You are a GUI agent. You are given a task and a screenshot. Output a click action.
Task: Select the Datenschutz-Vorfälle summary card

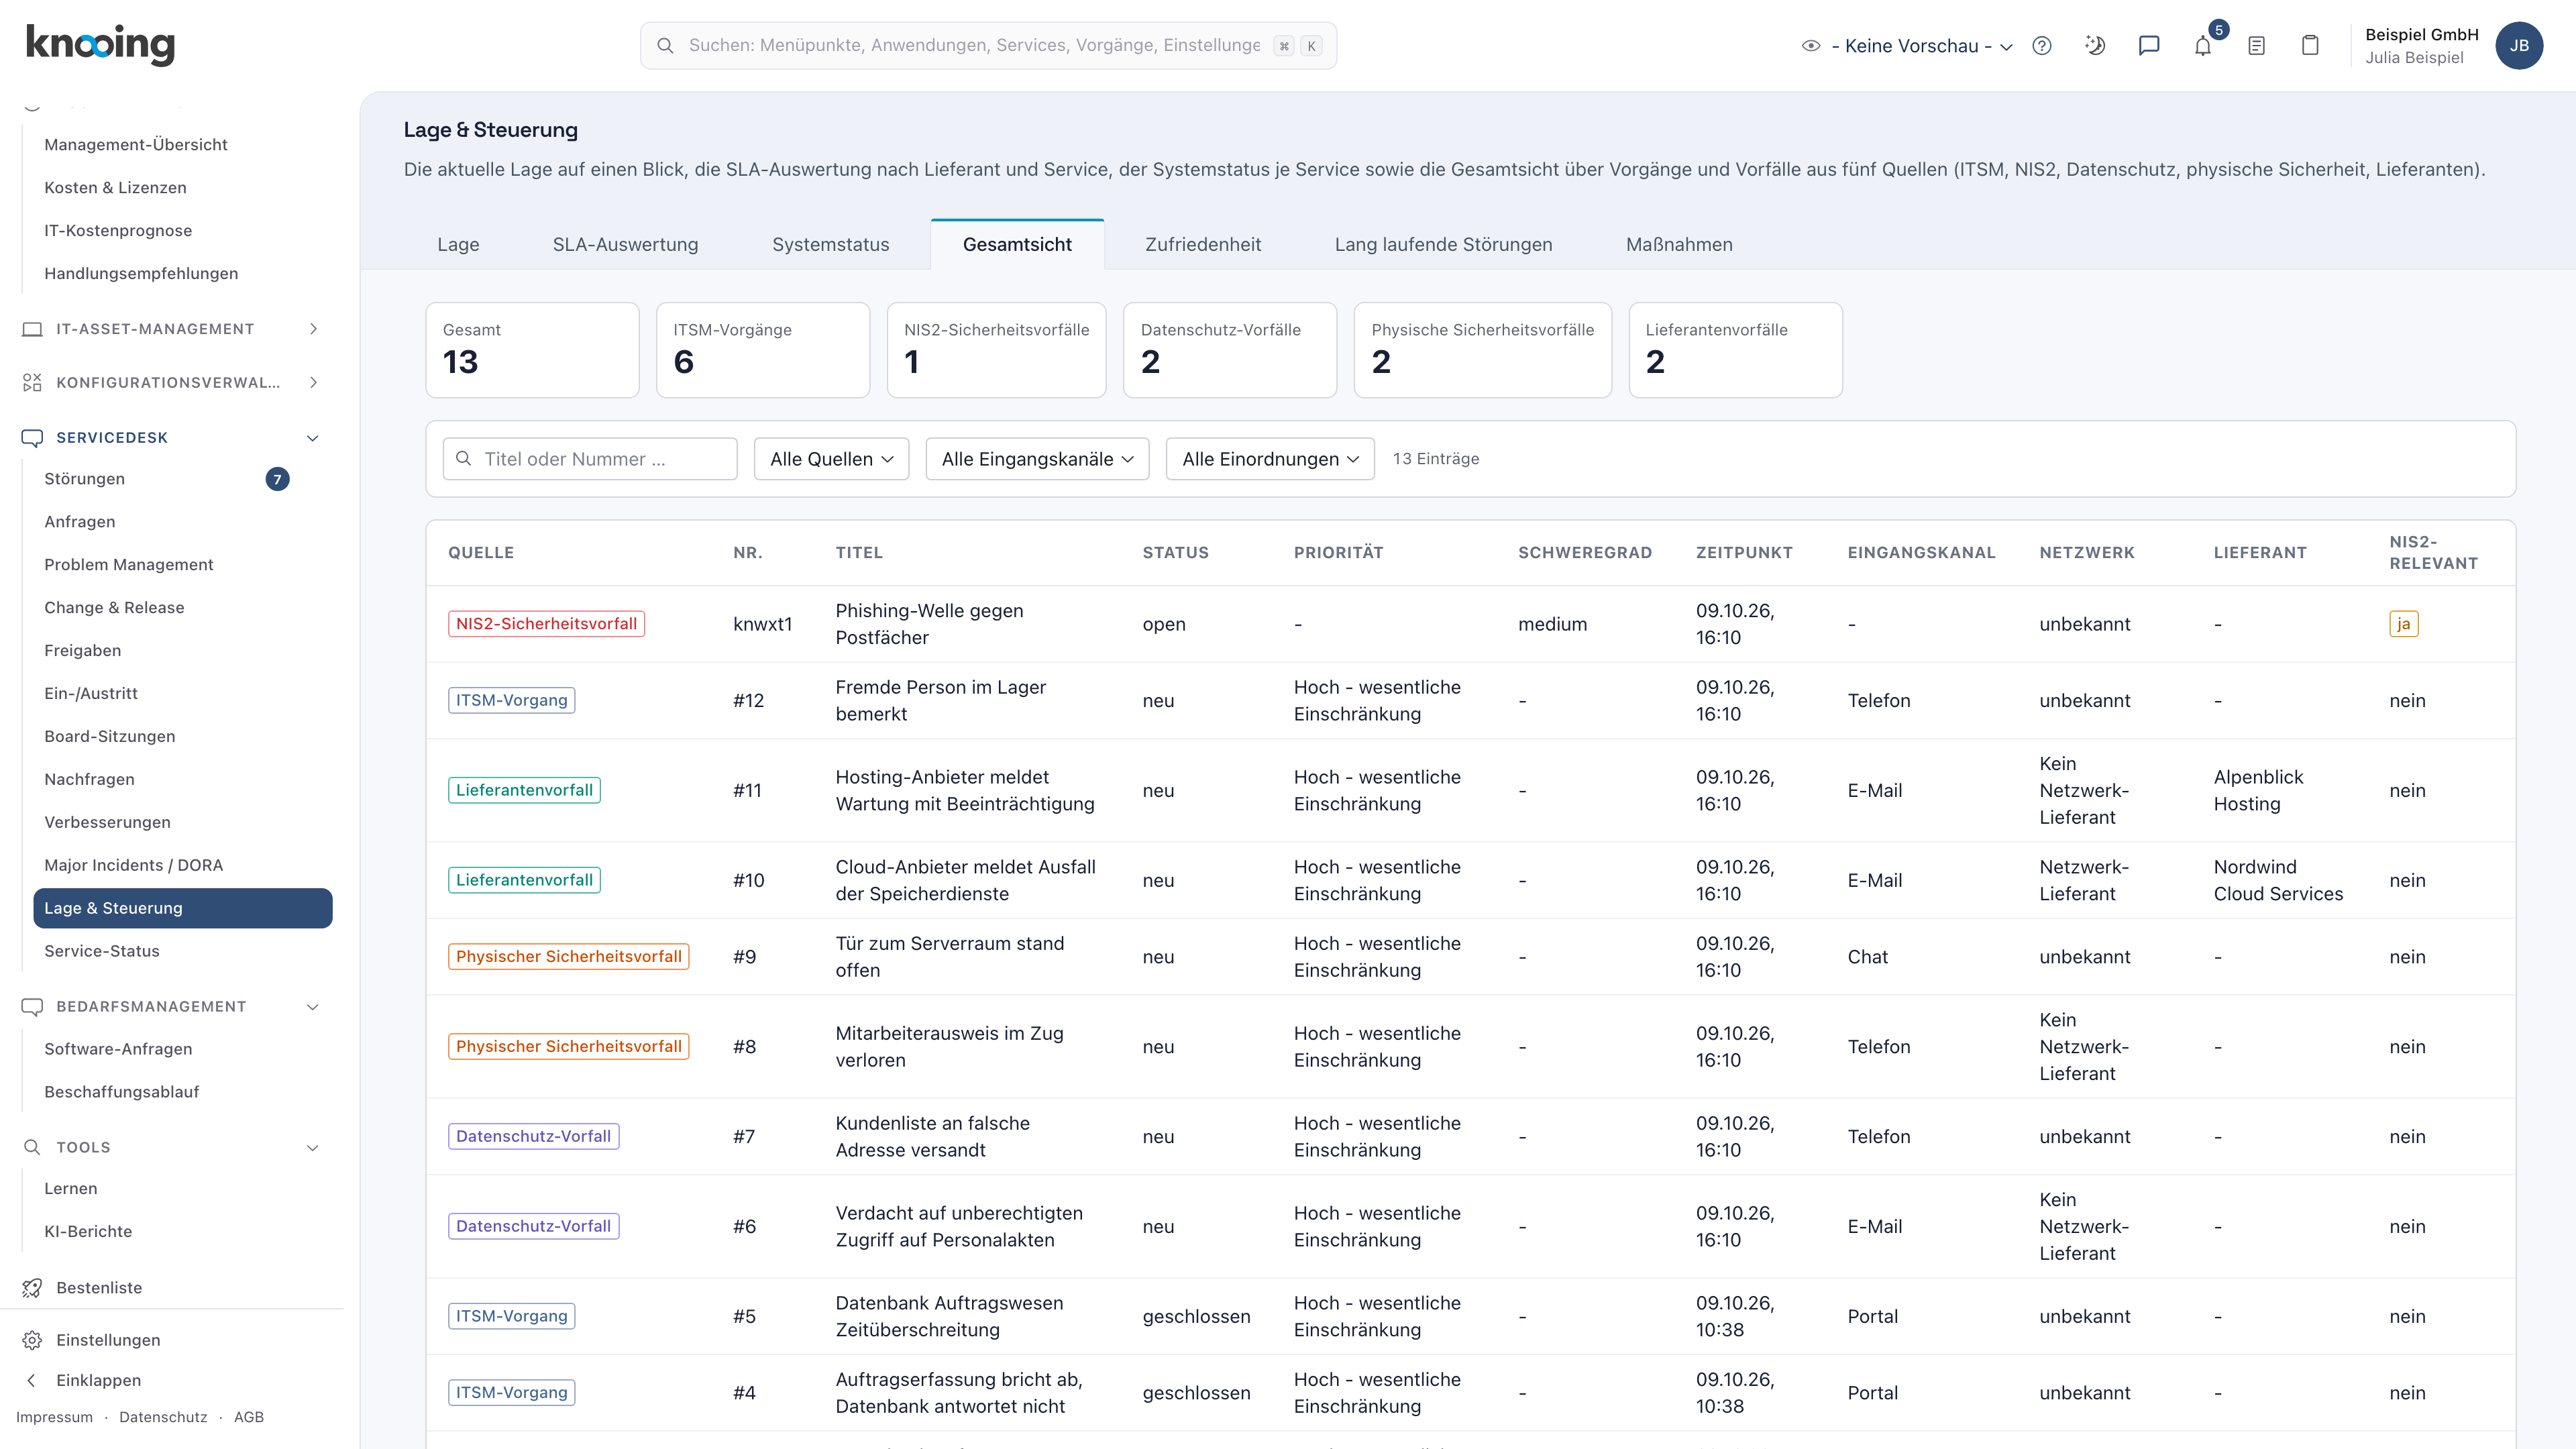pyautogui.click(x=1230, y=350)
